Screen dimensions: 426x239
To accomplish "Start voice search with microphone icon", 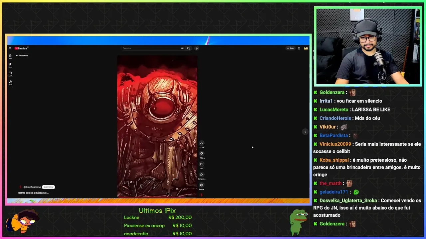I will point(196,48).
